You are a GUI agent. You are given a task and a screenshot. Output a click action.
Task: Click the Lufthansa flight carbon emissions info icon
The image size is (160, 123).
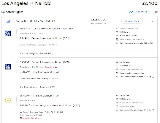(x=153, y=110)
